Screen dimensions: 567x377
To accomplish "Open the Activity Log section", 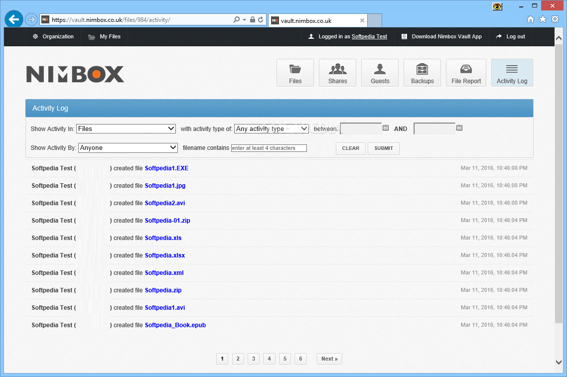I will coord(512,73).
